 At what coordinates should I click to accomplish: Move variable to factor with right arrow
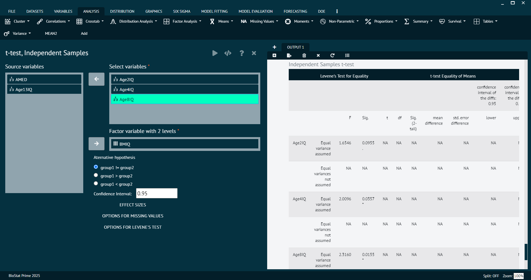[97, 144]
